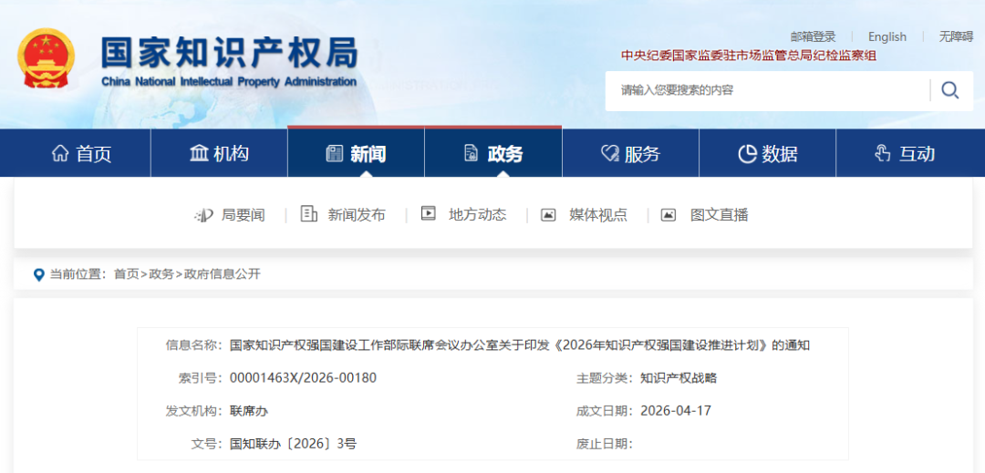Click the 索引号 label
985x473 pixels.
(x=201, y=377)
